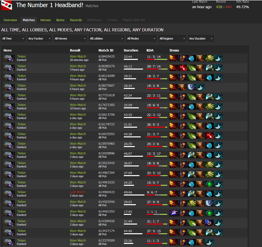
Task: Click Tinker hero link in 617751618 row
Action: pyautogui.click(x=21, y=95)
